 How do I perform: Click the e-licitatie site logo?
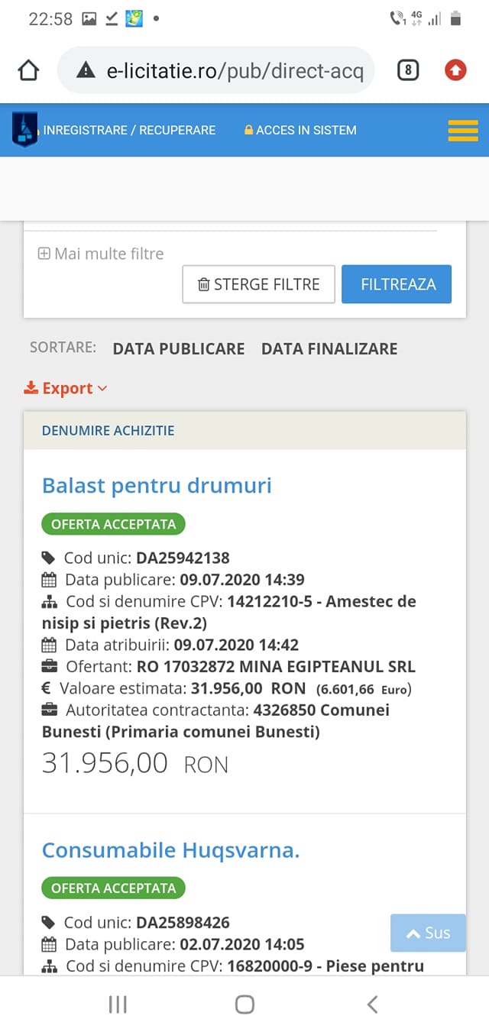(x=24, y=130)
